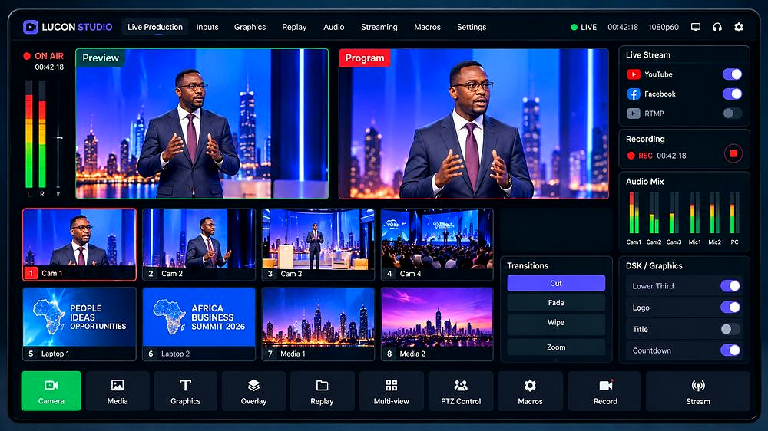
Task: Click the master volume fader slider
Action: point(58,138)
